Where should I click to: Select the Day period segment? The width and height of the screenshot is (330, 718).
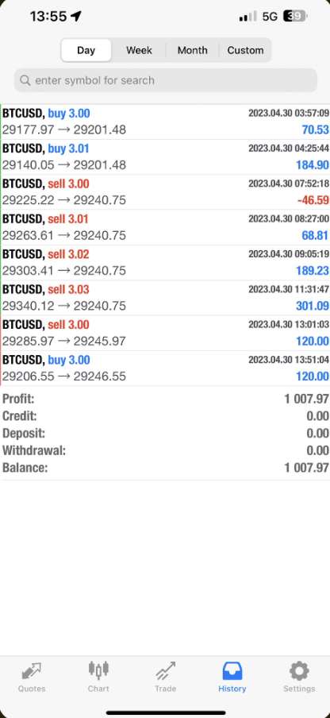click(x=86, y=50)
